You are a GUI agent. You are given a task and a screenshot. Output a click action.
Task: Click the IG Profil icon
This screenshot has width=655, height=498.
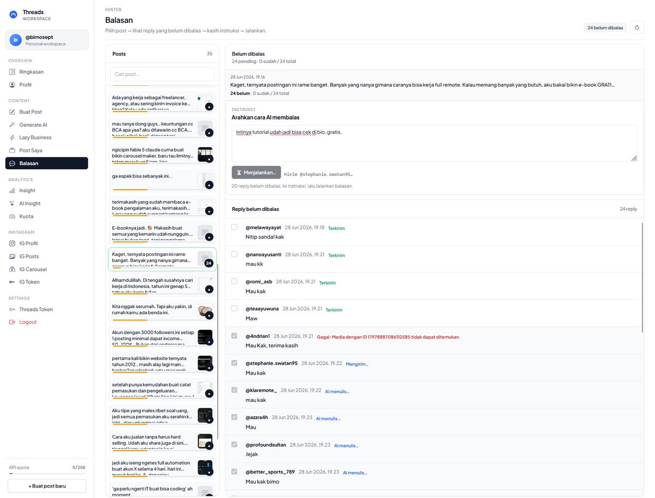12,244
